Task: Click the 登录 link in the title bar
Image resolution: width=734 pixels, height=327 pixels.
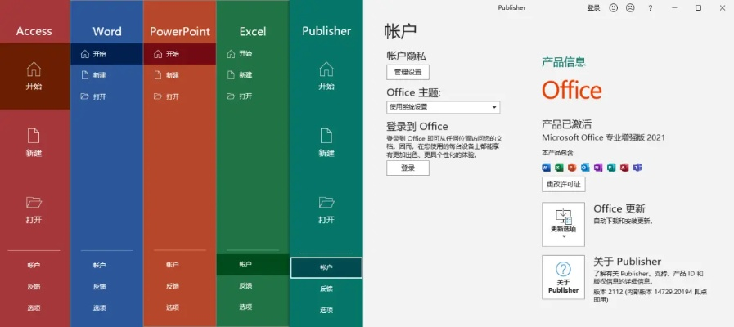Action: point(593,8)
